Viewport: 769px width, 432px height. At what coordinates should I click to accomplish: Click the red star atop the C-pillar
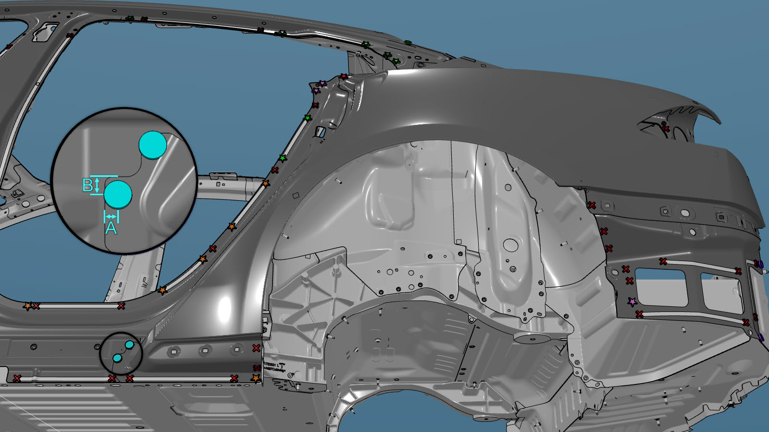(x=343, y=77)
